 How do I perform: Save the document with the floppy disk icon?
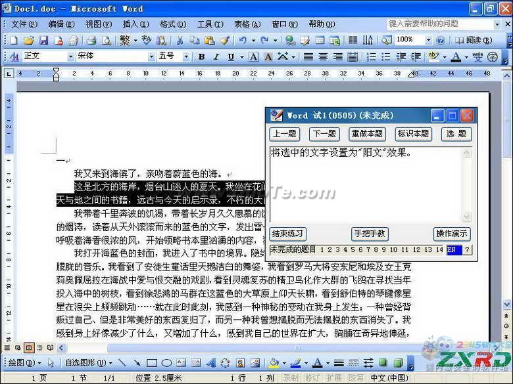pyautogui.click(x=43, y=40)
